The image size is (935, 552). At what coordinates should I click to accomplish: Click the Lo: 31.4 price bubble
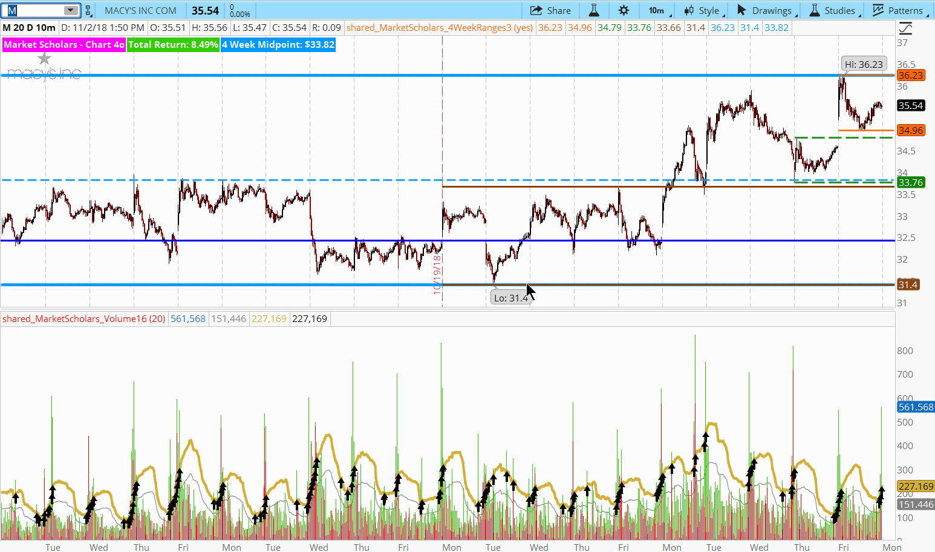click(x=511, y=298)
